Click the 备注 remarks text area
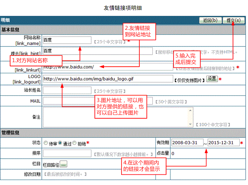Screen dimensions: 248x185 [118, 117]
